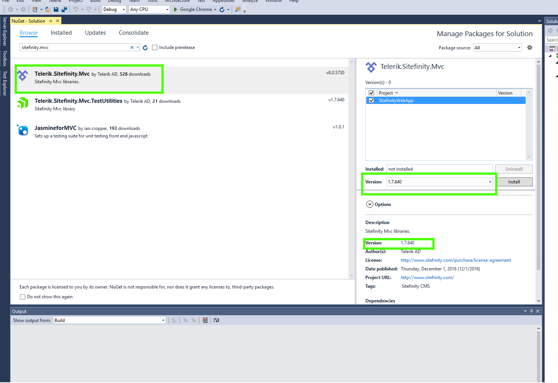Open the Find in Files toolbar icon
Image resolution: width=558 pixels, height=383 pixels.
237,9
